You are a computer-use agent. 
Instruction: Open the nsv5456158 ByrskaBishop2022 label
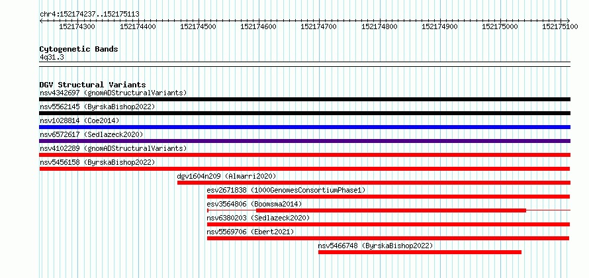tap(97, 162)
